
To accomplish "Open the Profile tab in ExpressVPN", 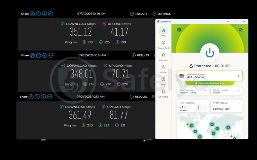I will [163, 69].
